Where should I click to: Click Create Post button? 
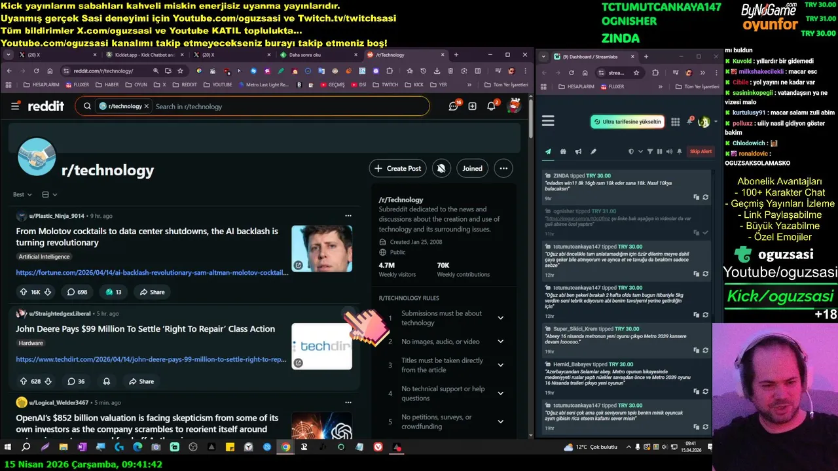[x=398, y=168]
